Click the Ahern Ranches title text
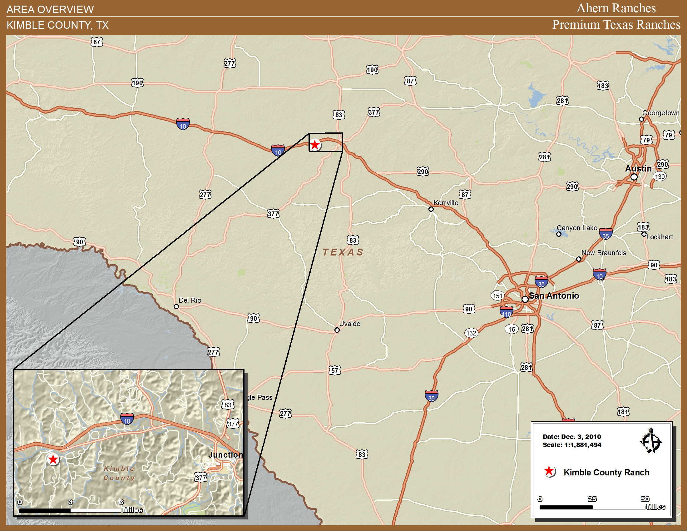The height and width of the screenshot is (531, 687). point(616,8)
